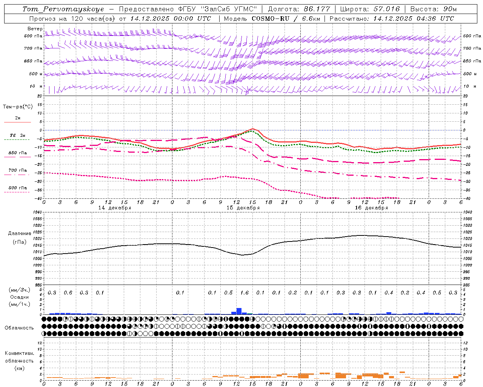Click the station name Tom_Pervomayskoye
This screenshot has height=387, width=483.
coord(63,9)
